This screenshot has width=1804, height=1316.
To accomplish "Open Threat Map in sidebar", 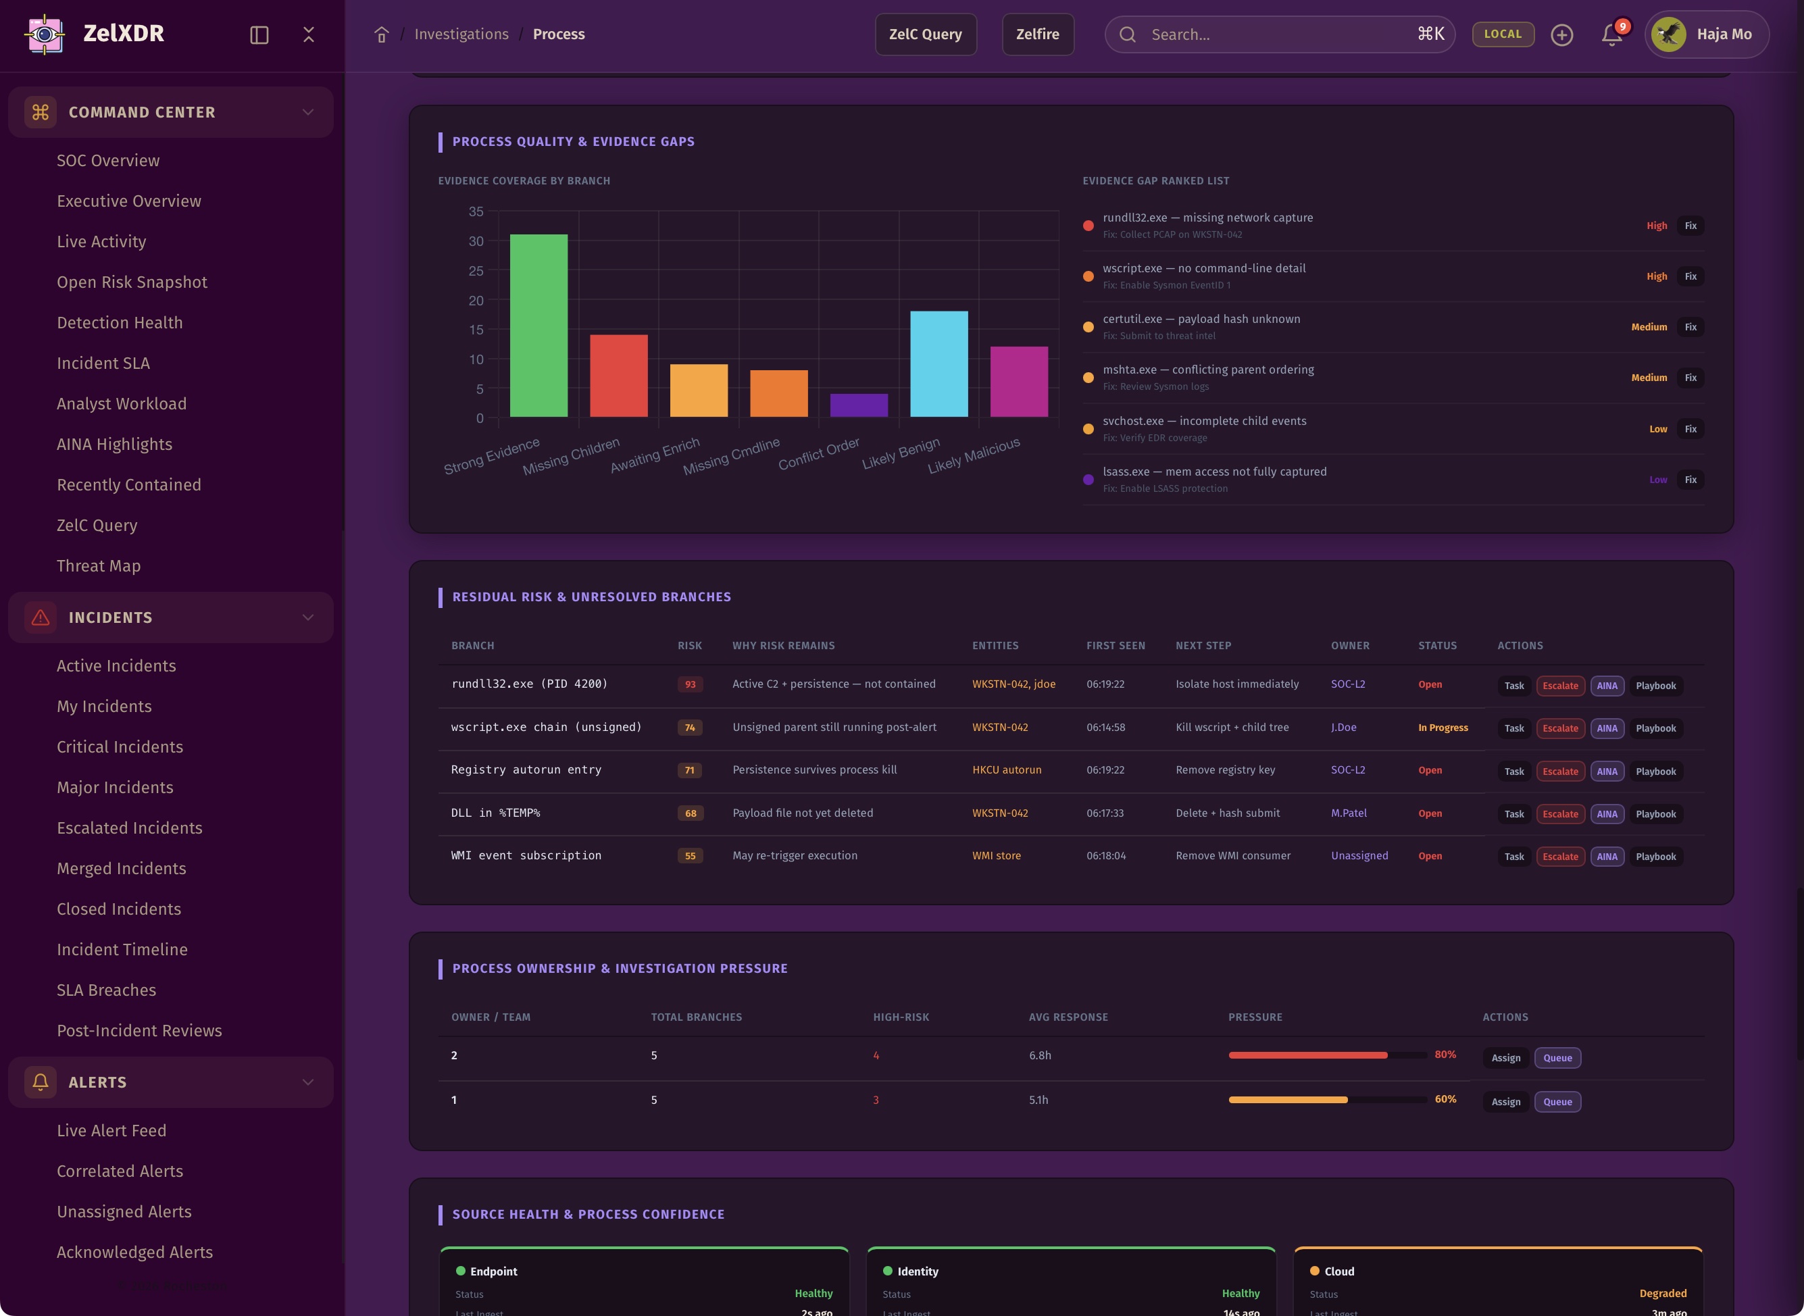I will pos(99,565).
